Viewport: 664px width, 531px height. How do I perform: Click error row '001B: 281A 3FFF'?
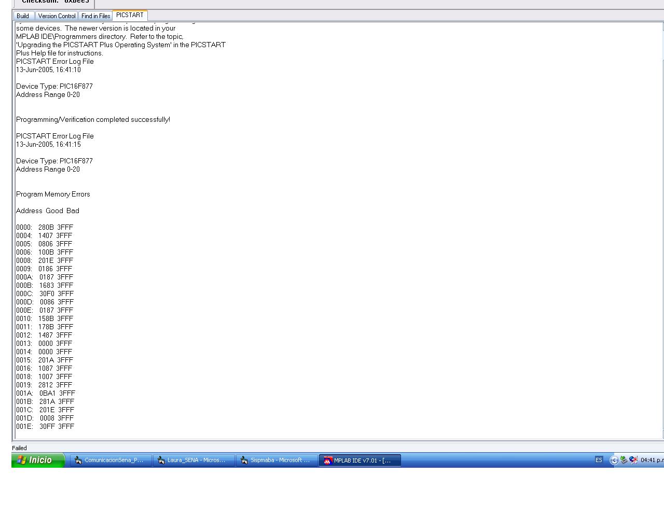(45, 401)
